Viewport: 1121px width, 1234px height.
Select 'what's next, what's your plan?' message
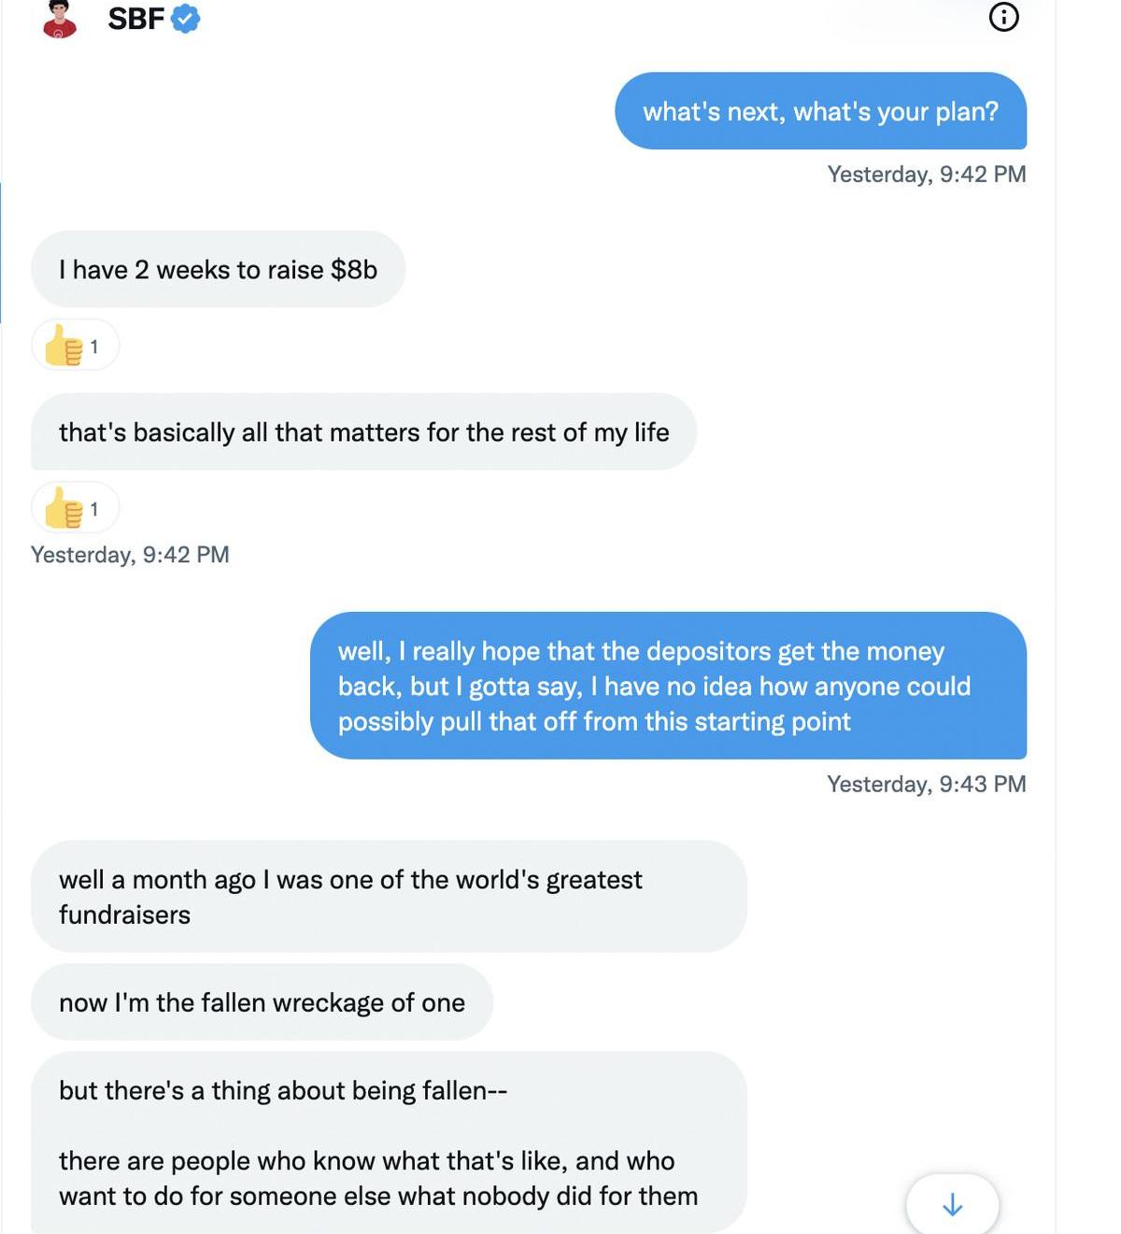[820, 111]
